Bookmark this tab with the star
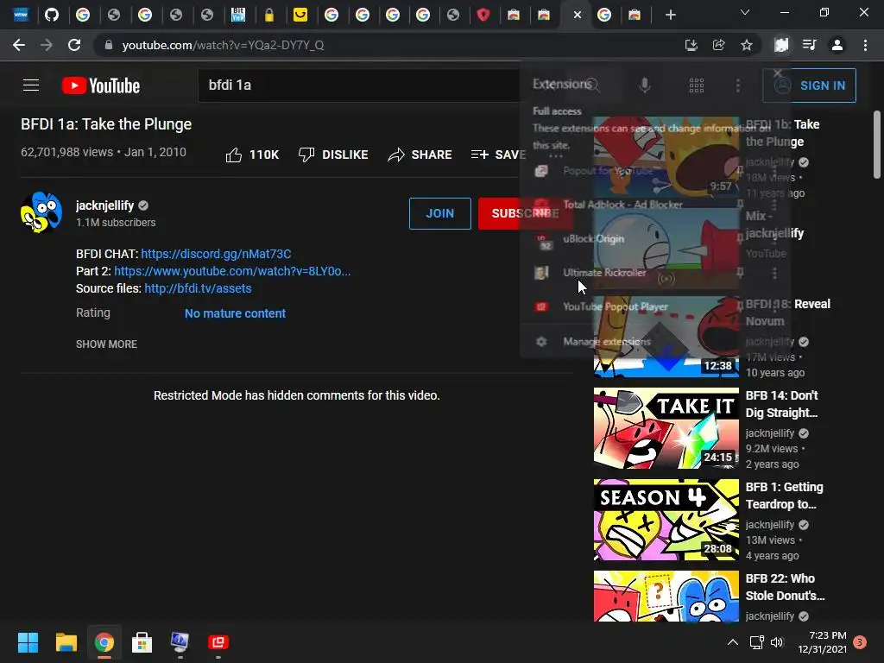 (x=747, y=45)
